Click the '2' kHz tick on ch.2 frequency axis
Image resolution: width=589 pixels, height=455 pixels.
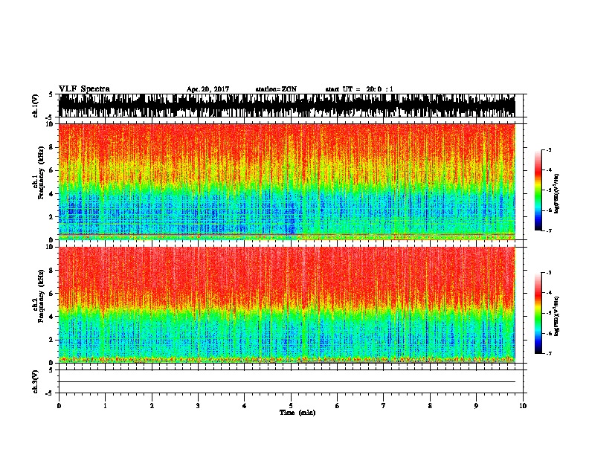52,340
